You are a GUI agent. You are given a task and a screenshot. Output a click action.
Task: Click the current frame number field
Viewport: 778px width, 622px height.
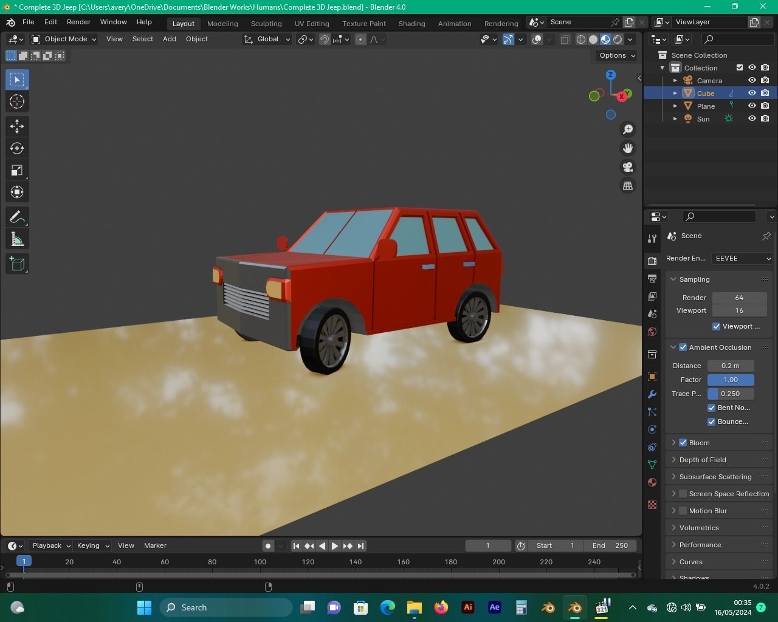point(487,545)
